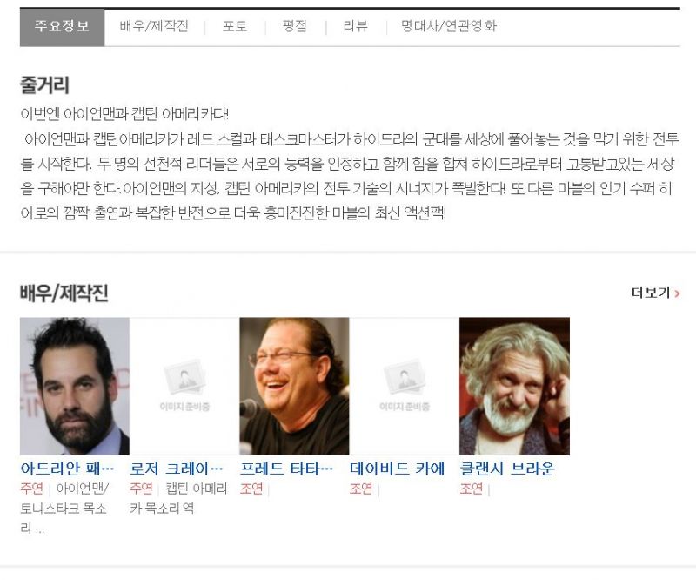Go to the 리뷰 tab

pyautogui.click(x=356, y=26)
